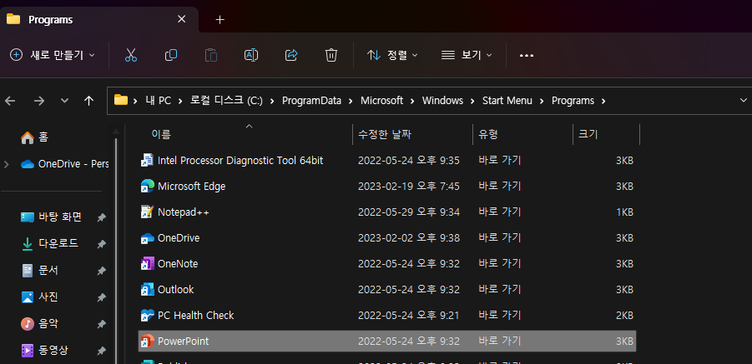Click the navigation pane vertical scrollbar
The height and width of the screenshot is (364, 752).
click(115, 251)
